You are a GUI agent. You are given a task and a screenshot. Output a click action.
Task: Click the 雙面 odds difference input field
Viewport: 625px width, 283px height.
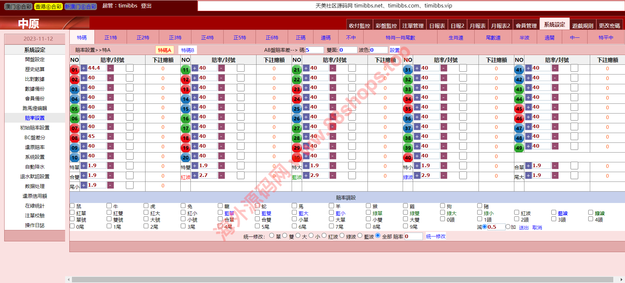point(348,50)
